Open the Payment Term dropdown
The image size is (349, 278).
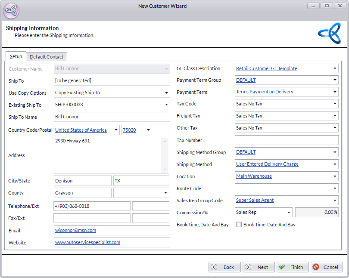335,92
